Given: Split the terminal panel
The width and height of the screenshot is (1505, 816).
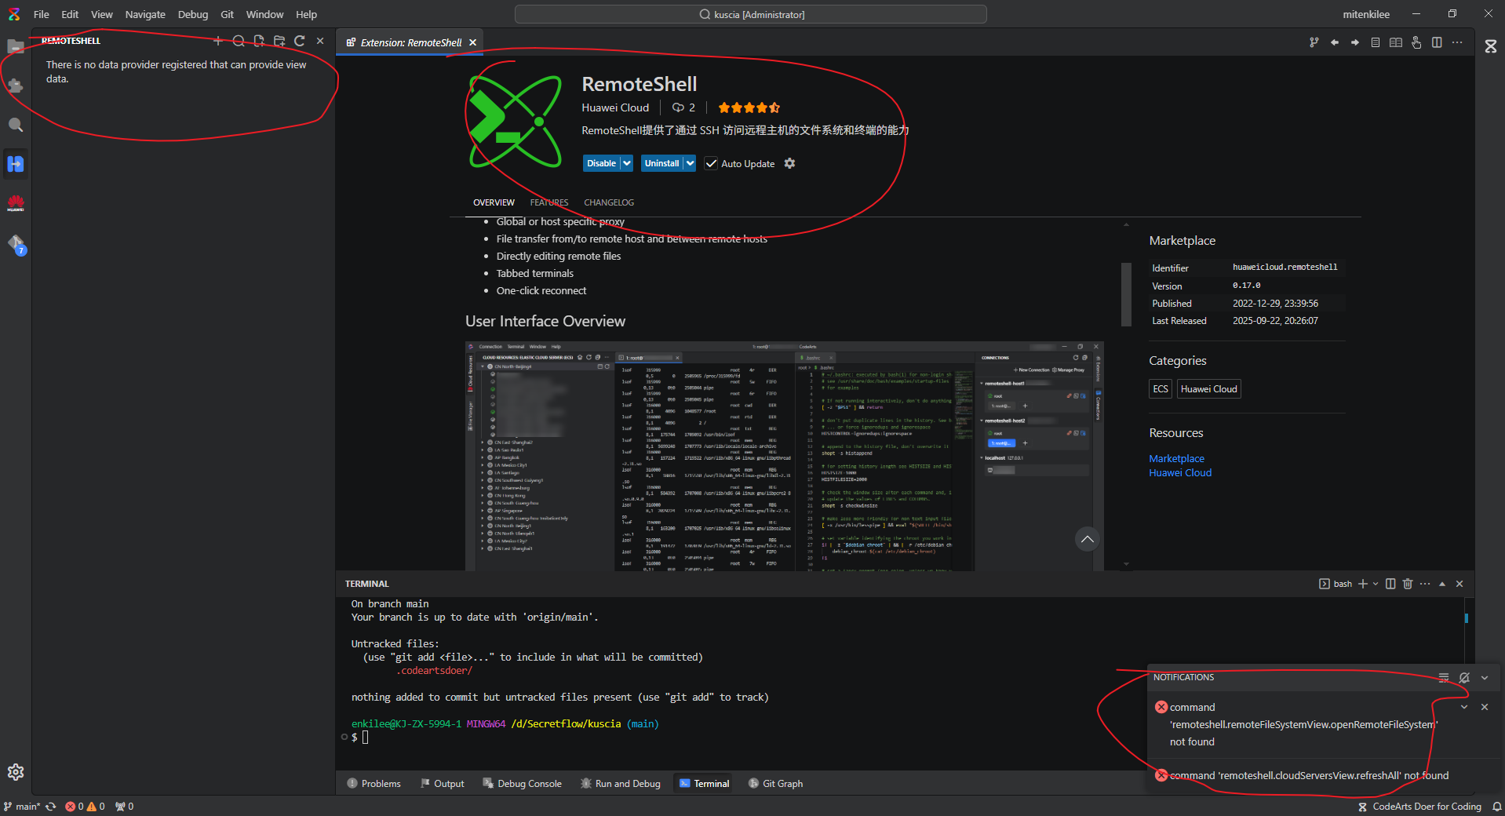Looking at the screenshot, I should click(1390, 584).
